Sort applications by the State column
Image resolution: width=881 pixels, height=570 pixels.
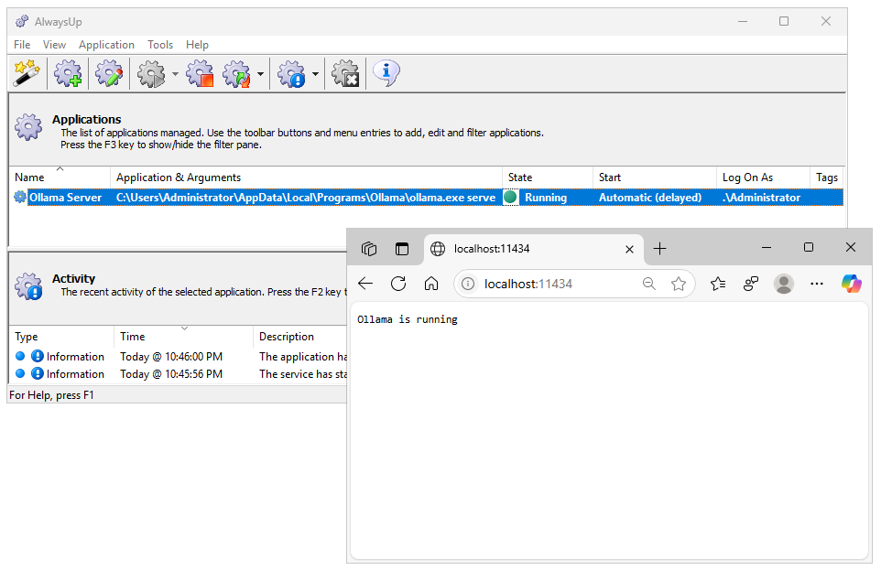pyautogui.click(x=548, y=177)
